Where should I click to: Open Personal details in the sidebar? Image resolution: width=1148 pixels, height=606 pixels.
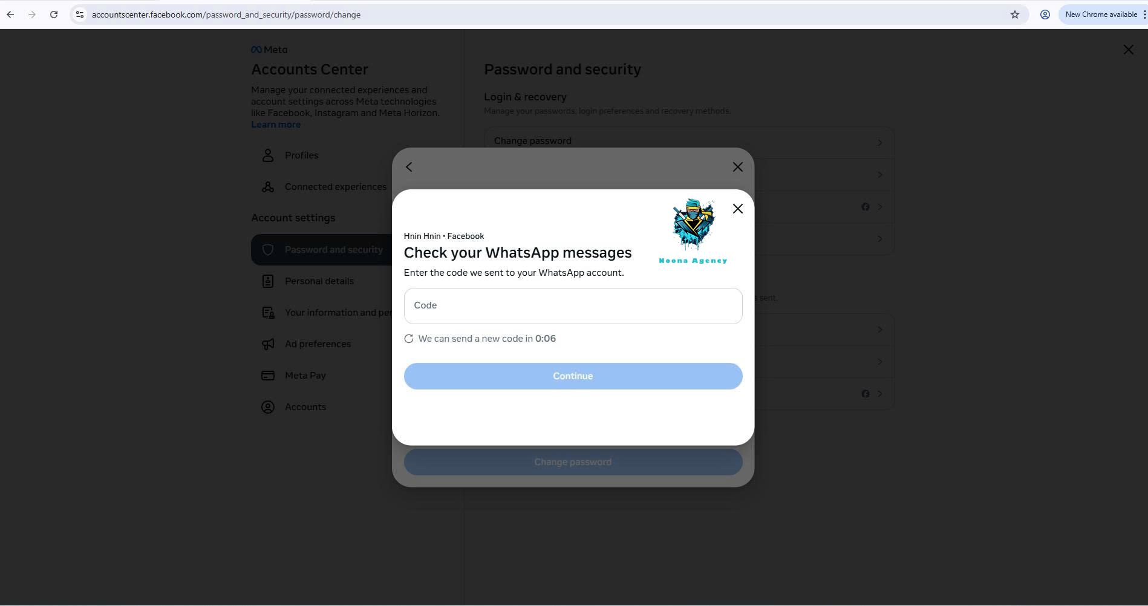click(x=322, y=281)
